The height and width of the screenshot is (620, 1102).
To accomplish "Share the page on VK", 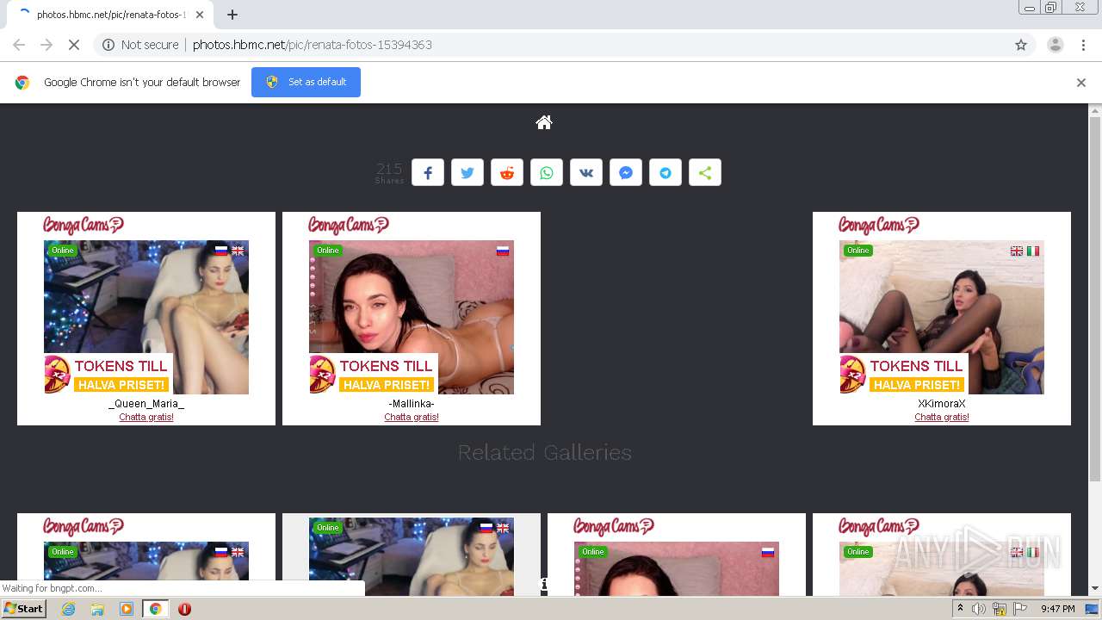I will tap(586, 172).
